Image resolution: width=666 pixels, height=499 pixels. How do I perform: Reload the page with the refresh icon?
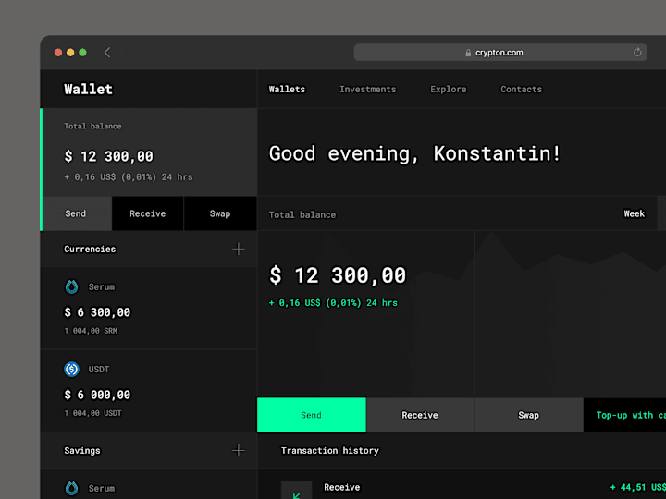[637, 52]
